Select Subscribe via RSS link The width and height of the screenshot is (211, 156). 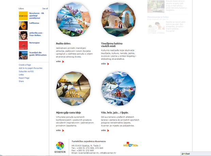coord(26,71)
